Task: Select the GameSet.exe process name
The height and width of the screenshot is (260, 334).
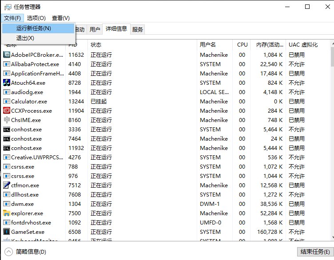Action: pos(28,232)
